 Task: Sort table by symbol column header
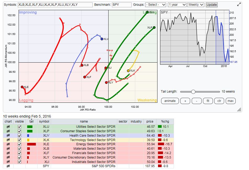click(x=44, y=122)
